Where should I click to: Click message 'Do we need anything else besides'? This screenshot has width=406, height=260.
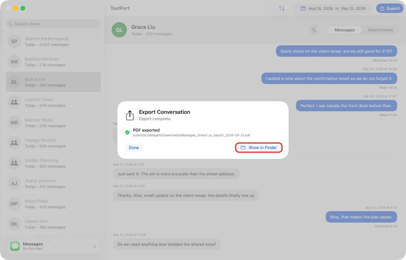coord(167,244)
